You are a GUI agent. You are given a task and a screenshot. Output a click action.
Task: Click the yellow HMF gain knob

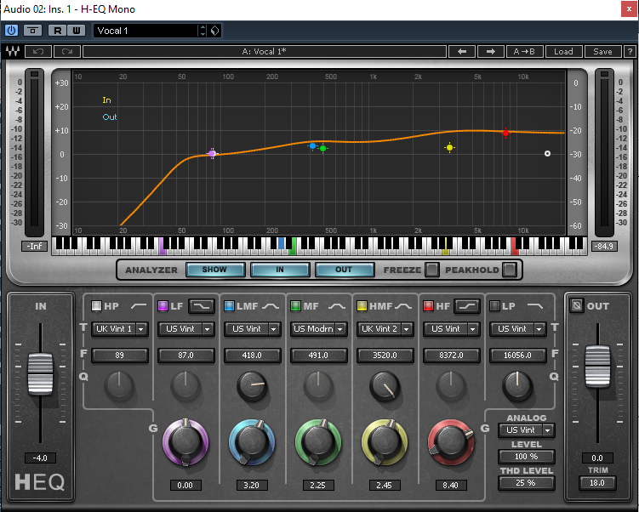pyautogui.click(x=385, y=442)
